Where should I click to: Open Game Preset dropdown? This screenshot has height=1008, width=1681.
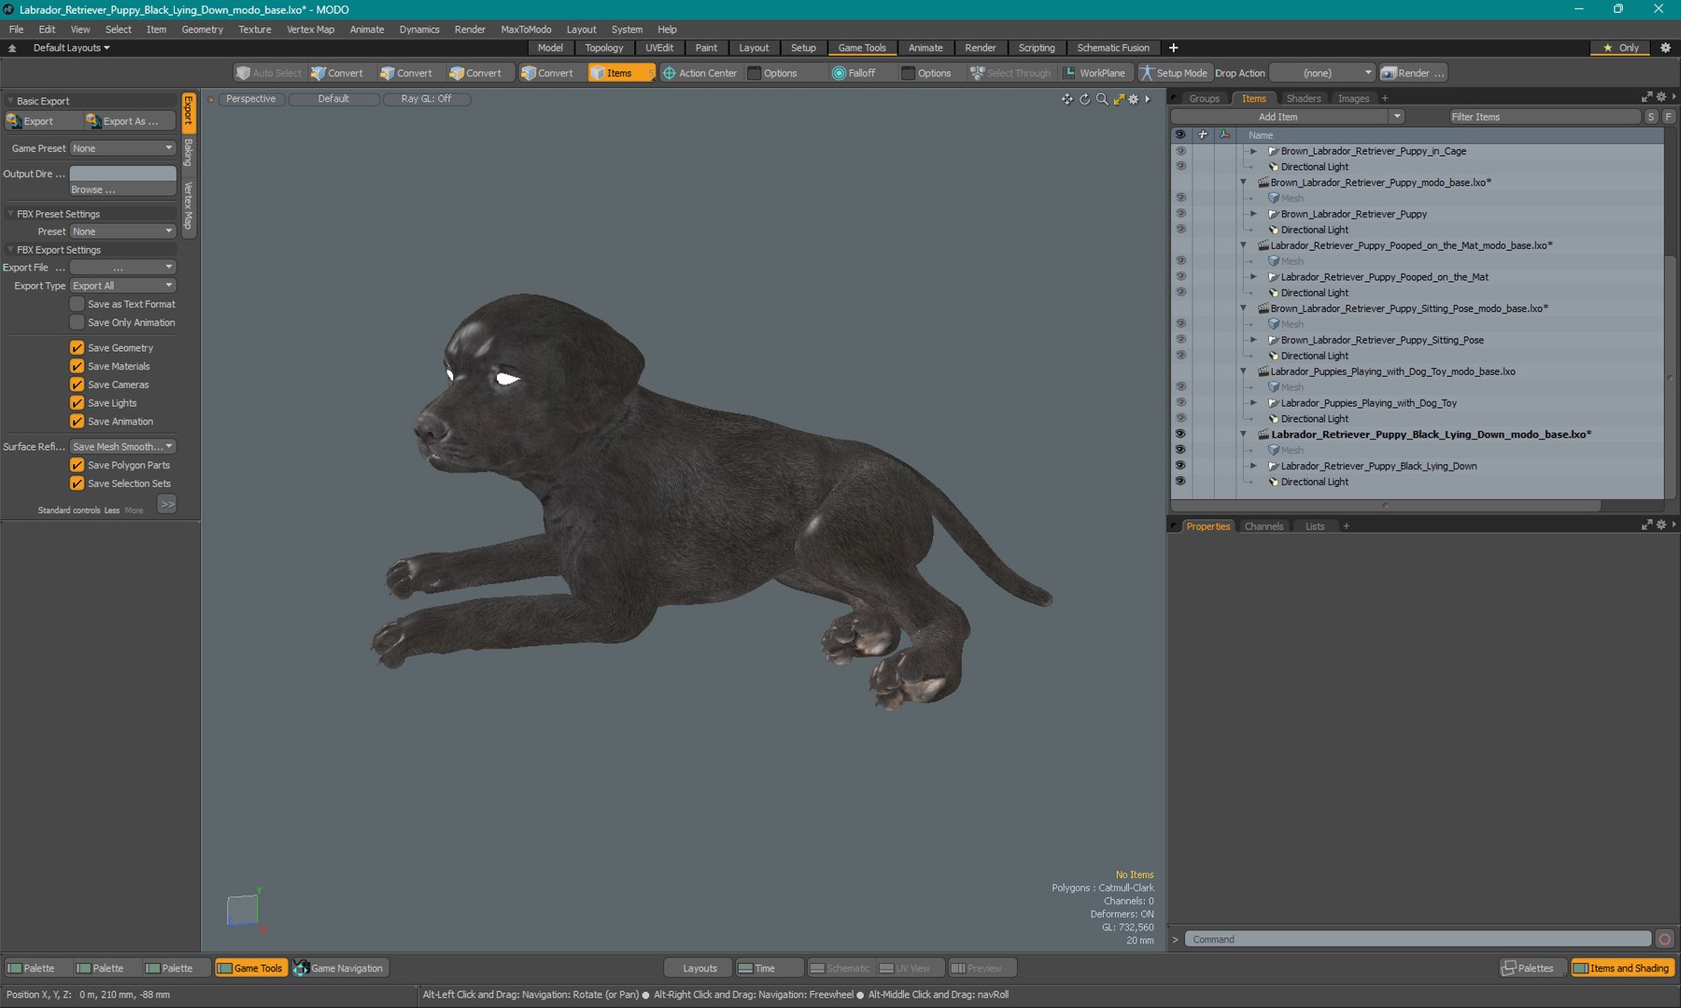pos(123,148)
